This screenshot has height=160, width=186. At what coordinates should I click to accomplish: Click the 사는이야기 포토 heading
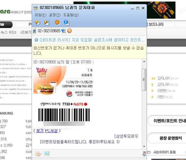[x=164, y=152]
